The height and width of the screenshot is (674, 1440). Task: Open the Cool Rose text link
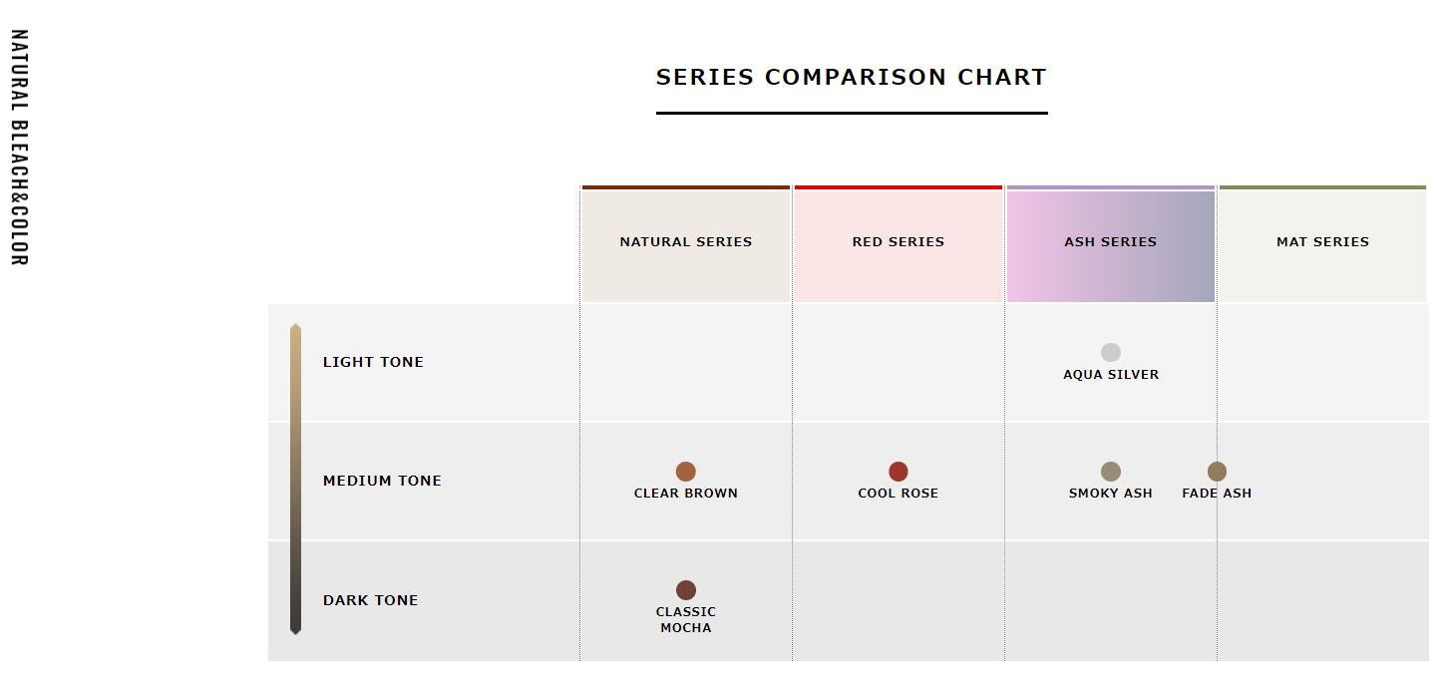pyautogui.click(x=899, y=494)
